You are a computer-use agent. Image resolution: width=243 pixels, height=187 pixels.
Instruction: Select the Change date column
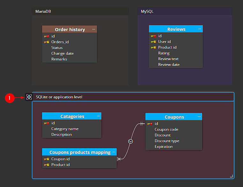tap(70, 53)
